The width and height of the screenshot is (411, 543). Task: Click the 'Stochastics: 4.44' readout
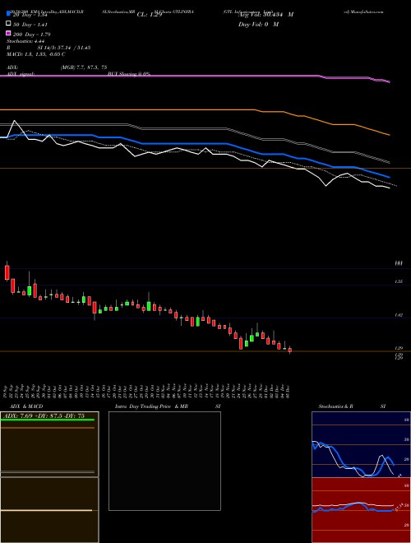24,41
